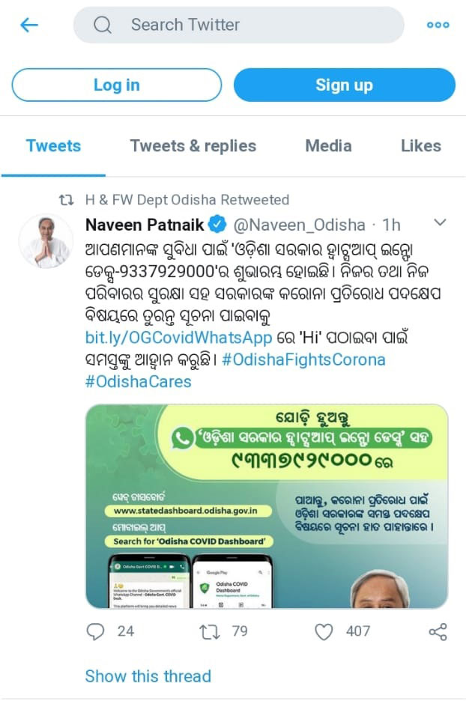
Task: Click Naveen Patnaik's verified badge
Action: point(218,225)
